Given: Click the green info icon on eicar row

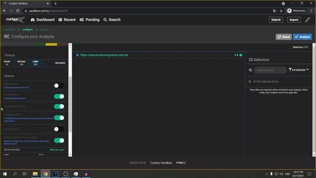Looking at the screenshot, I should [240, 55].
